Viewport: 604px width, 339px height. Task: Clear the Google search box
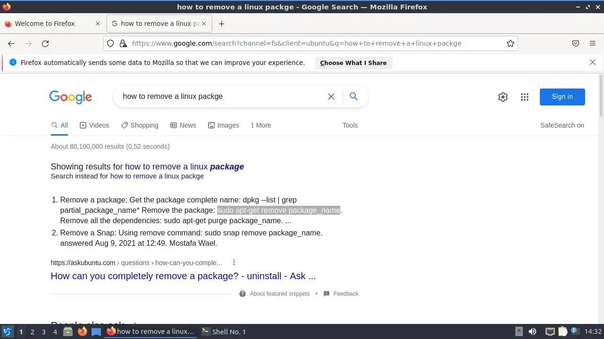click(331, 97)
